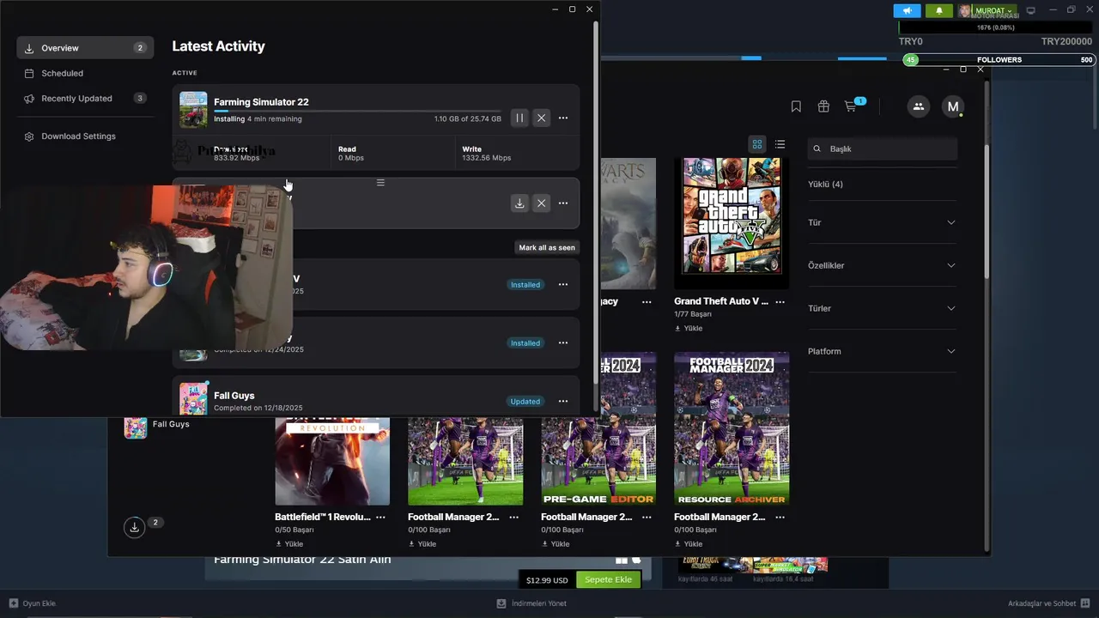Select the Yüklü (4) filter
1099x618 pixels.
[x=825, y=184]
